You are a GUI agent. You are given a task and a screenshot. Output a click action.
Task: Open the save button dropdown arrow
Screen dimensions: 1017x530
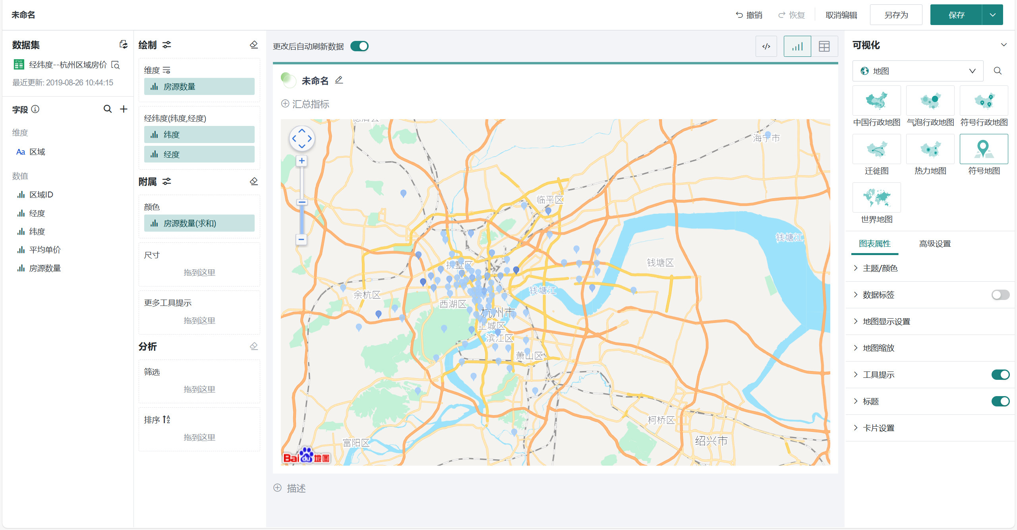992,15
